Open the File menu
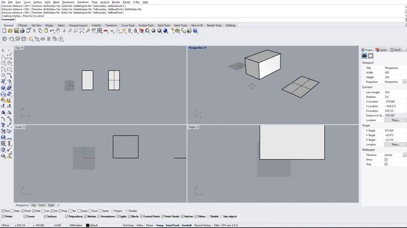This screenshot has width=407, height=228. point(3,2)
